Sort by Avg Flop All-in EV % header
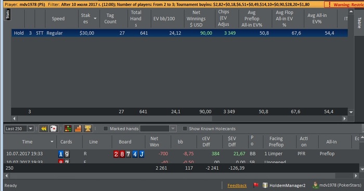The height and width of the screenshot is (191, 364). tap(284, 19)
